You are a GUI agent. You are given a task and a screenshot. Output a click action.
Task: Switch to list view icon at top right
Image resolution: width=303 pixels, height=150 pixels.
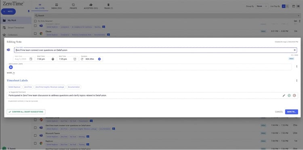click(299, 6)
